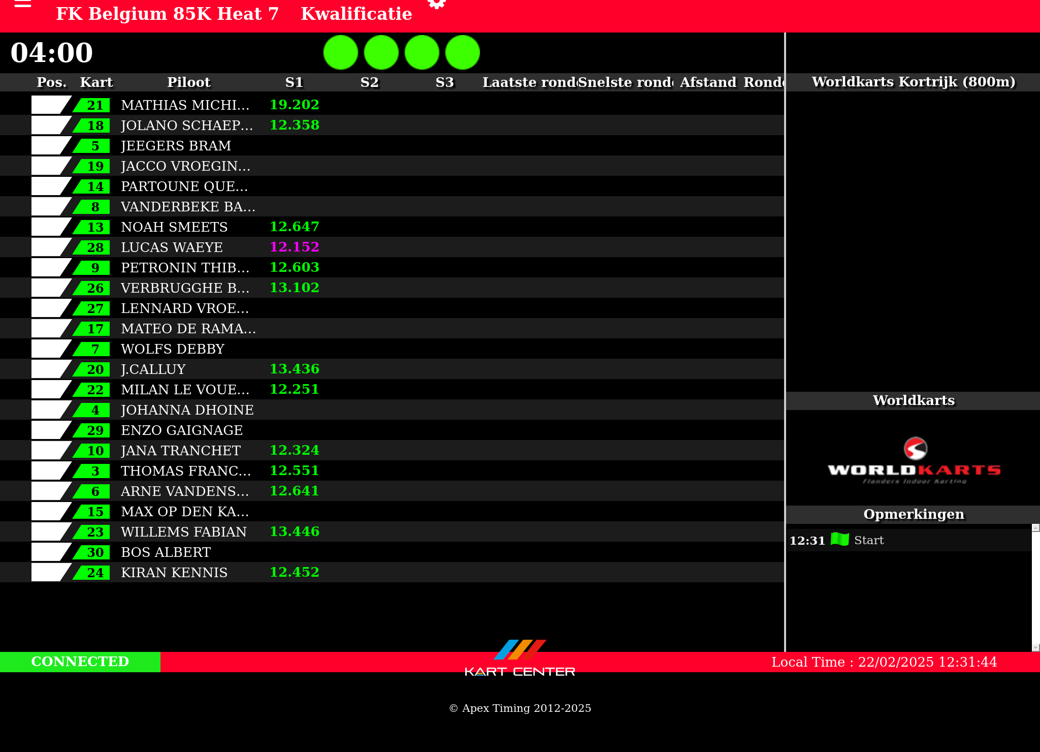The image size is (1040, 752).
Task: Click the Kart Center logo
Action: click(520, 659)
